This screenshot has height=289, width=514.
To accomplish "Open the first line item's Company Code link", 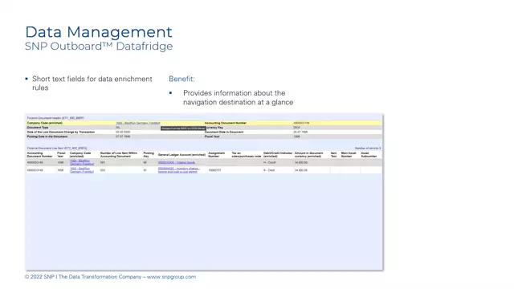I will 82,162.
